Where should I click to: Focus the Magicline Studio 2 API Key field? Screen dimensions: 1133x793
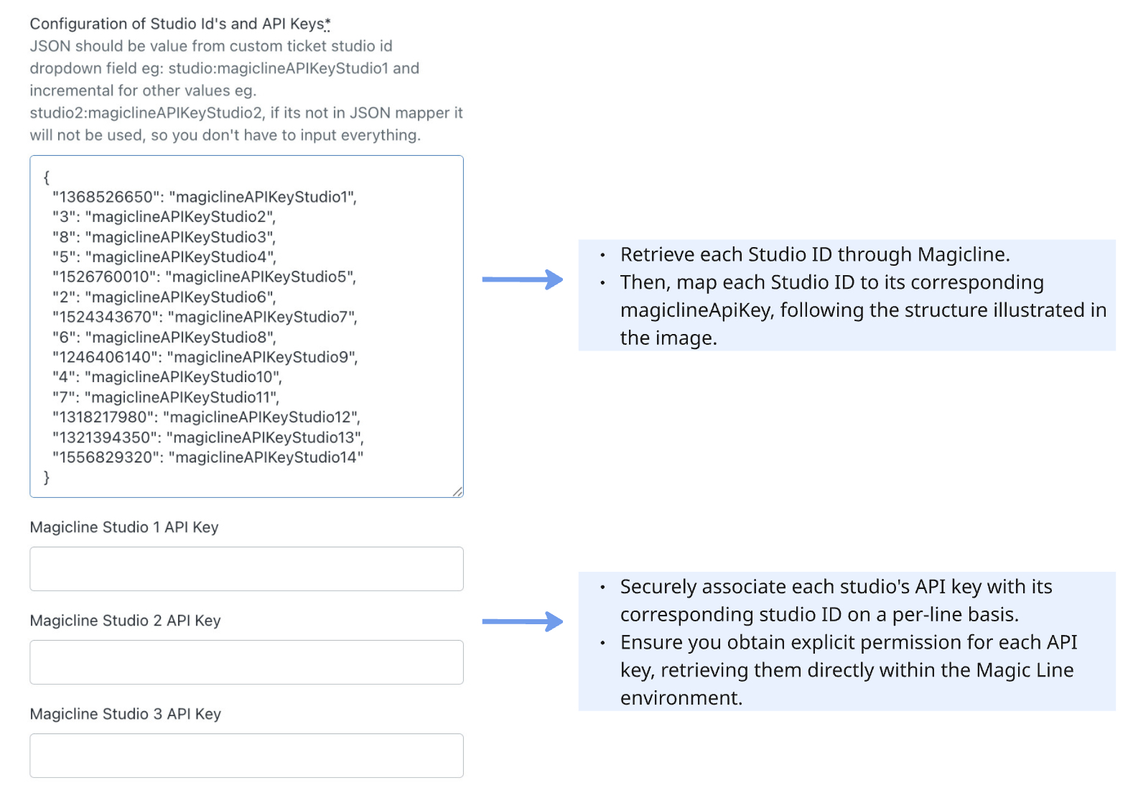pyautogui.click(x=246, y=662)
